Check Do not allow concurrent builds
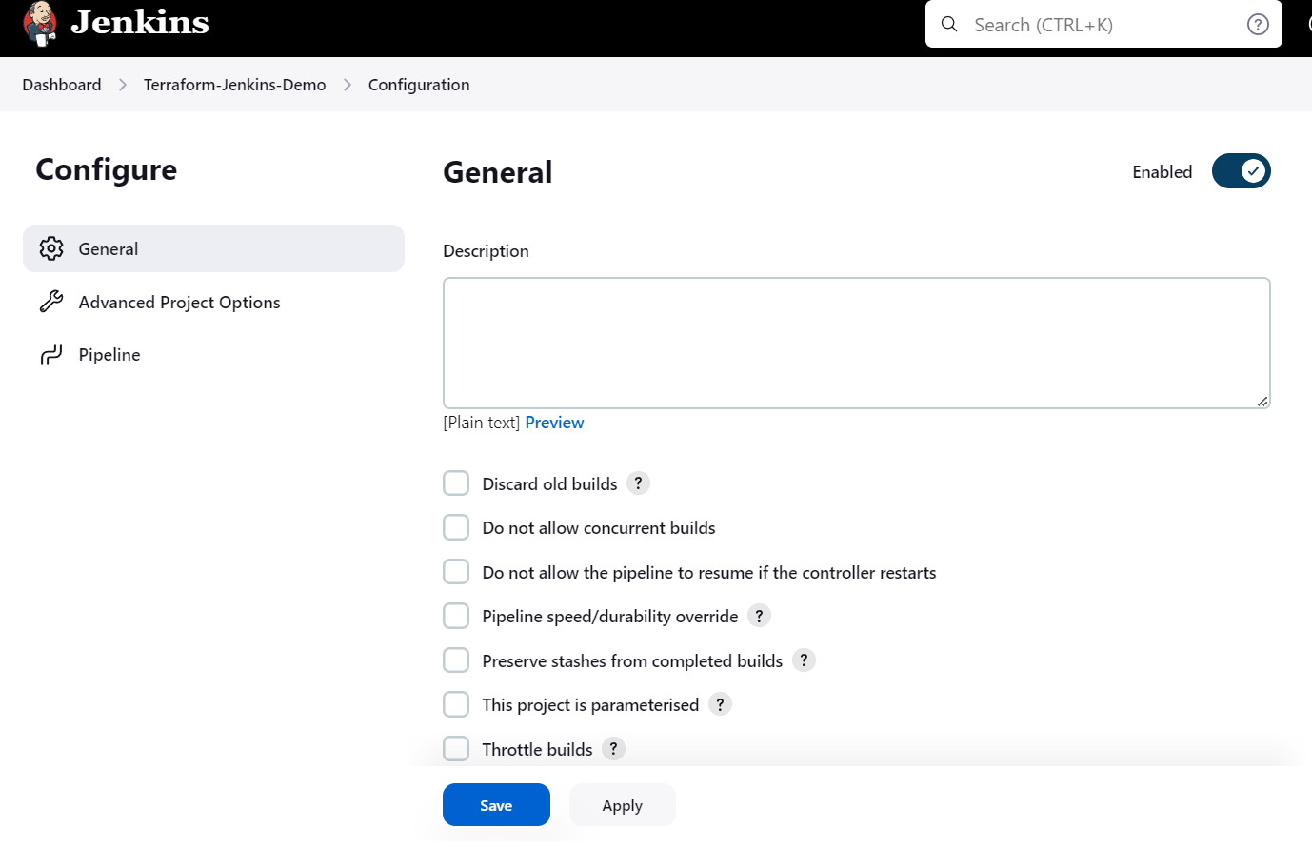Viewport: 1312px width, 847px height. [456, 527]
